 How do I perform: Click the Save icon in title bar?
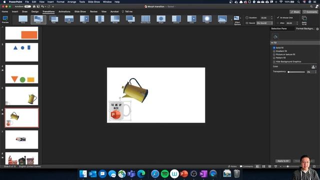38,6
